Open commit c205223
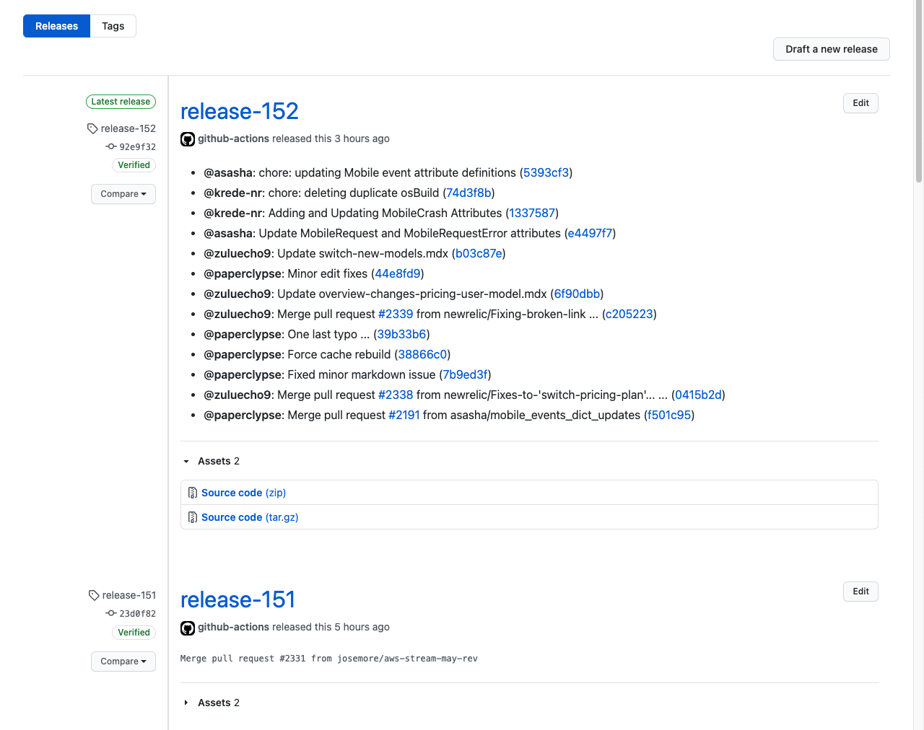The height and width of the screenshot is (730, 924). [629, 314]
